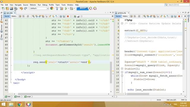Stop macro recording in ajax.php toolbar
The height and width of the screenshot is (107, 190).
71,16
